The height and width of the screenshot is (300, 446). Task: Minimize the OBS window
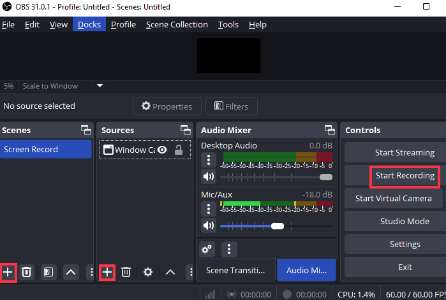398,6
